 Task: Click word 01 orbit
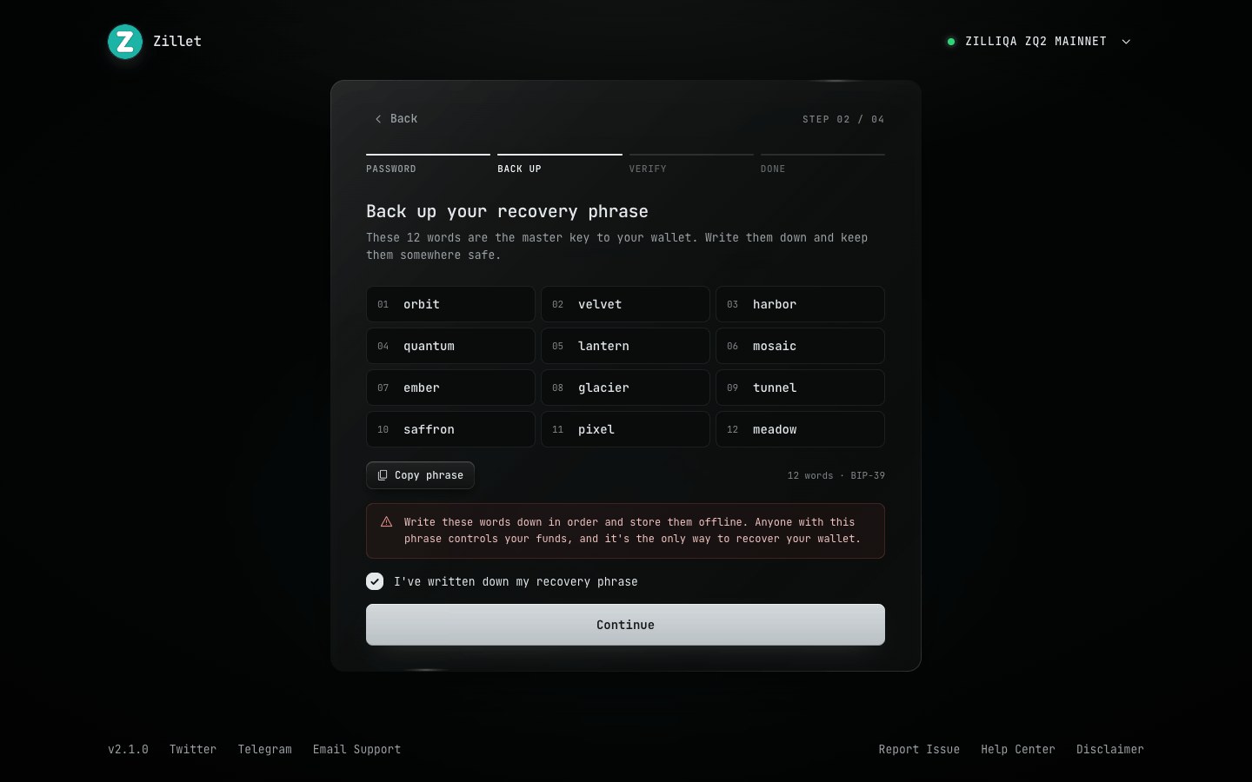point(450,304)
